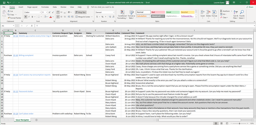Viewport: 256px width, 125px height.
Task: Click the Tell me what you want search box
Action: pos(102,7)
